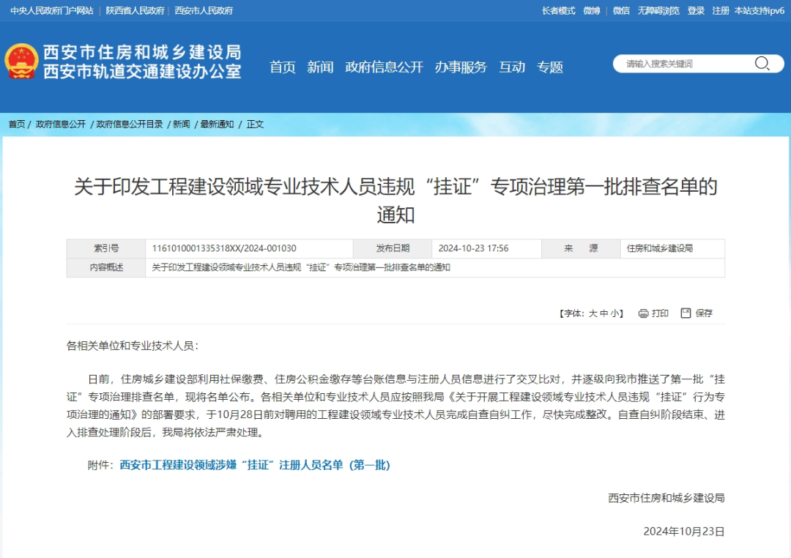791x558 pixels.
Task: Open 无障碍浏览 accessibility browsing
Action: 658,11
